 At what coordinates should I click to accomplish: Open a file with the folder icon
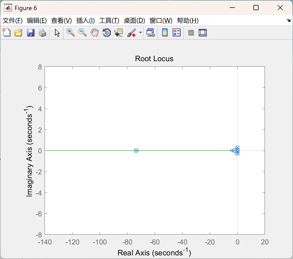point(18,33)
